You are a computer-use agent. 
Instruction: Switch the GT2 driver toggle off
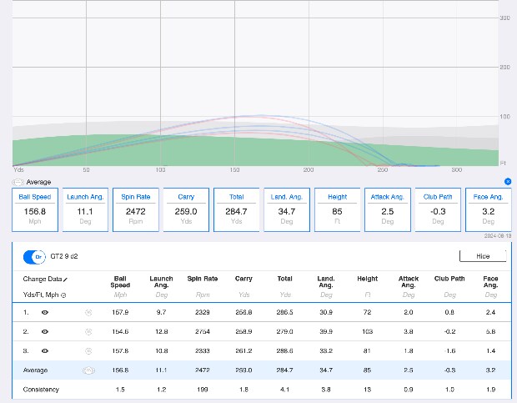35,256
